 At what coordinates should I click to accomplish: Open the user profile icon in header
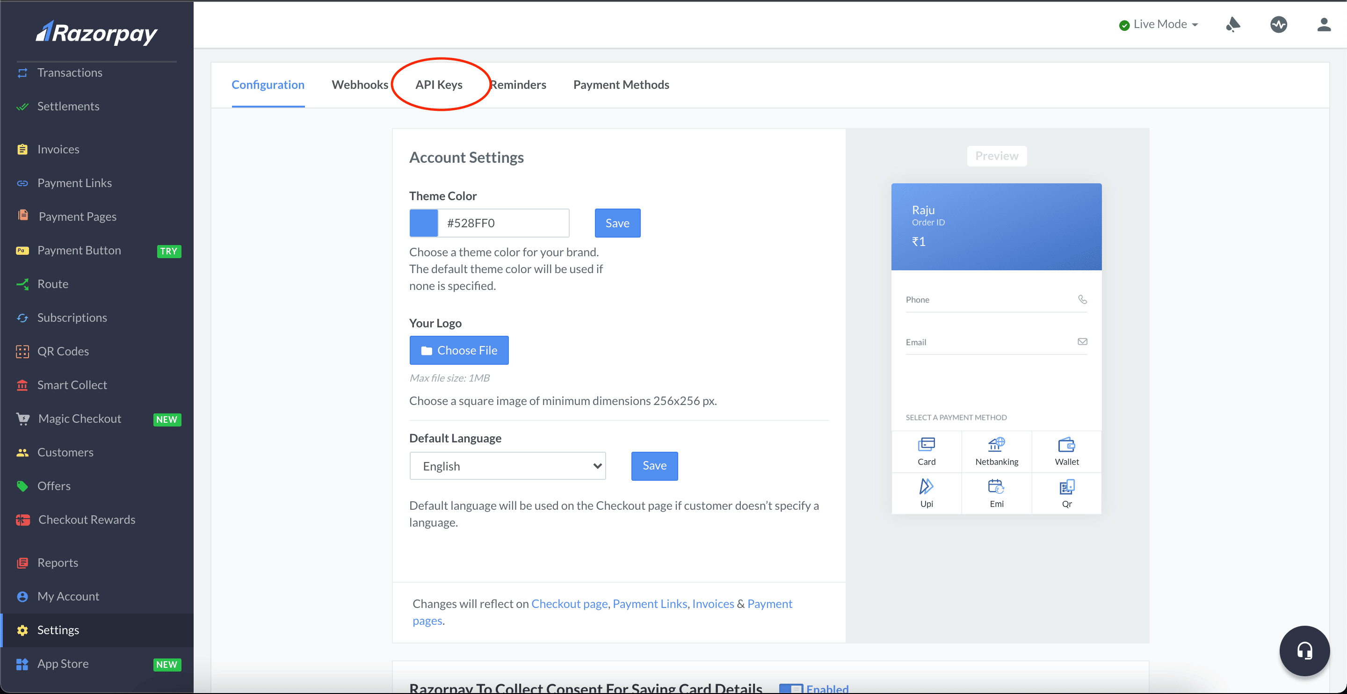[1324, 24]
